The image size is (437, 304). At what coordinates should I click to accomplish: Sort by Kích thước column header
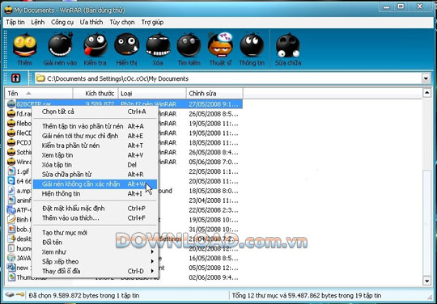(95, 93)
